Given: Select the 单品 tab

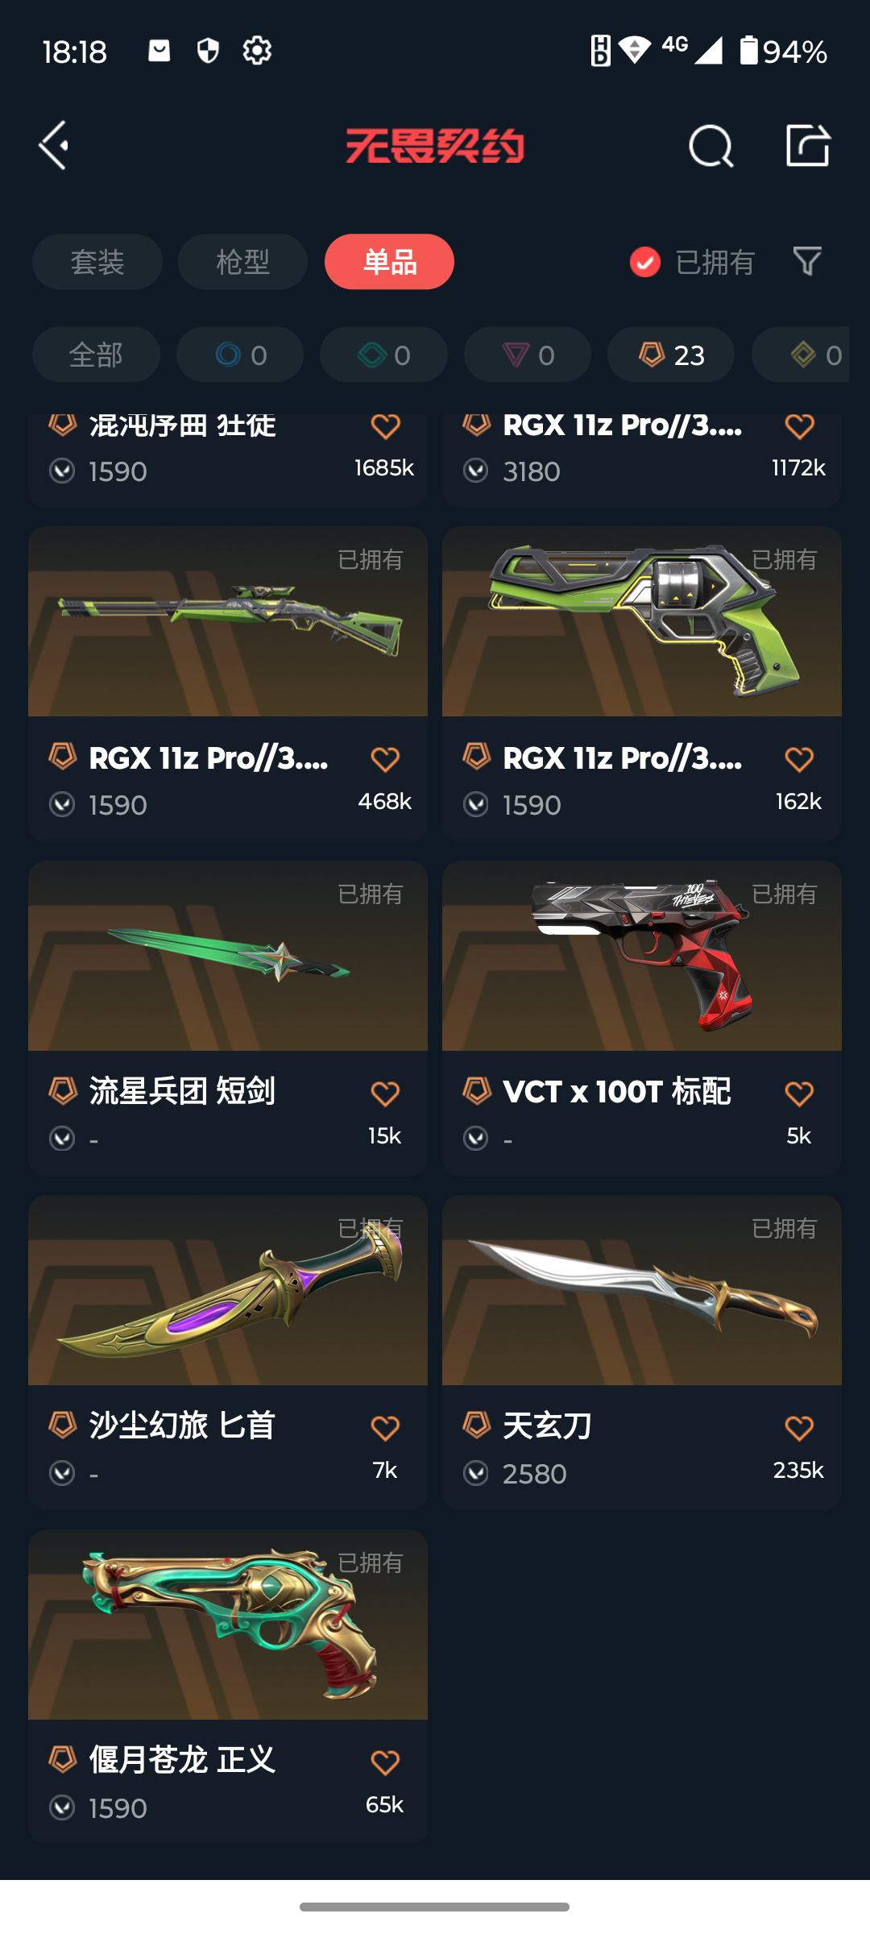Looking at the screenshot, I should pyautogui.click(x=389, y=262).
